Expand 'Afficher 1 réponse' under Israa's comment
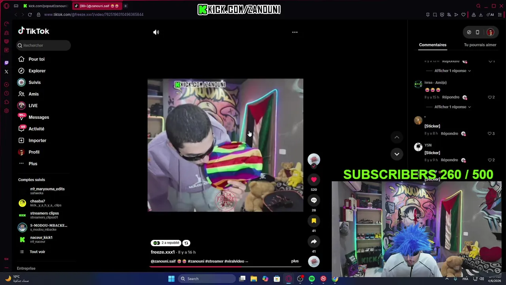506x285 pixels. pos(452,107)
